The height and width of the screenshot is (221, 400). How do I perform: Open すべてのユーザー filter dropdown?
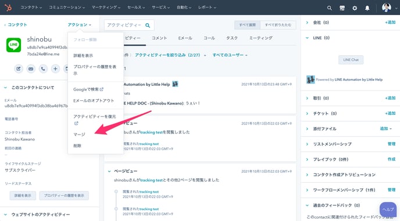(x=230, y=55)
